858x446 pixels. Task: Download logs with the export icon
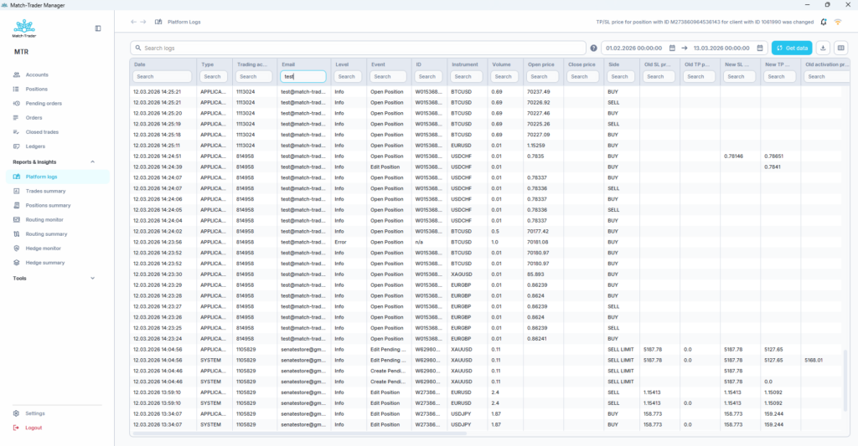(x=822, y=49)
